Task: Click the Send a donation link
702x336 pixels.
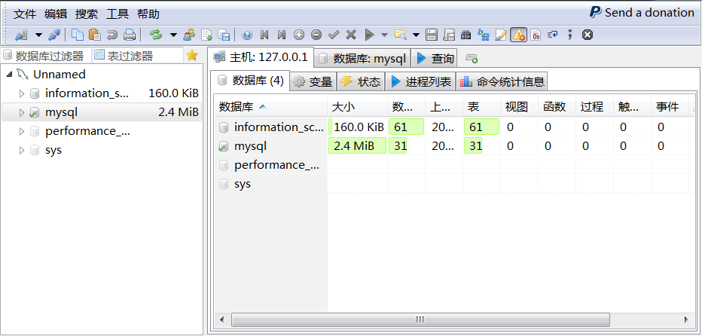Action: [642, 13]
